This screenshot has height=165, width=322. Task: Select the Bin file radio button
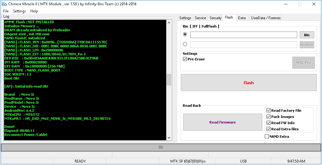click(185, 34)
